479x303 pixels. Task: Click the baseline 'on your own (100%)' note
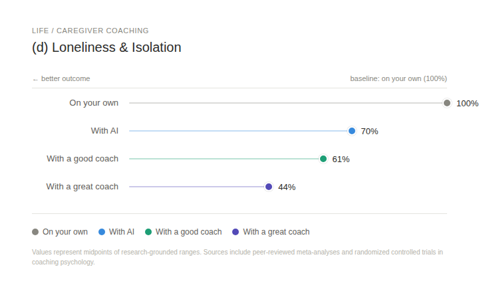[x=399, y=78]
